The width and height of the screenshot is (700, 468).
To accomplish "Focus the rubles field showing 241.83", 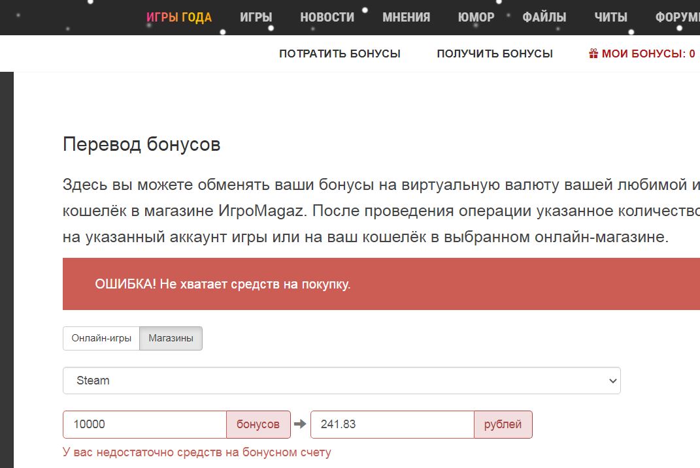I will click(392, 424).
